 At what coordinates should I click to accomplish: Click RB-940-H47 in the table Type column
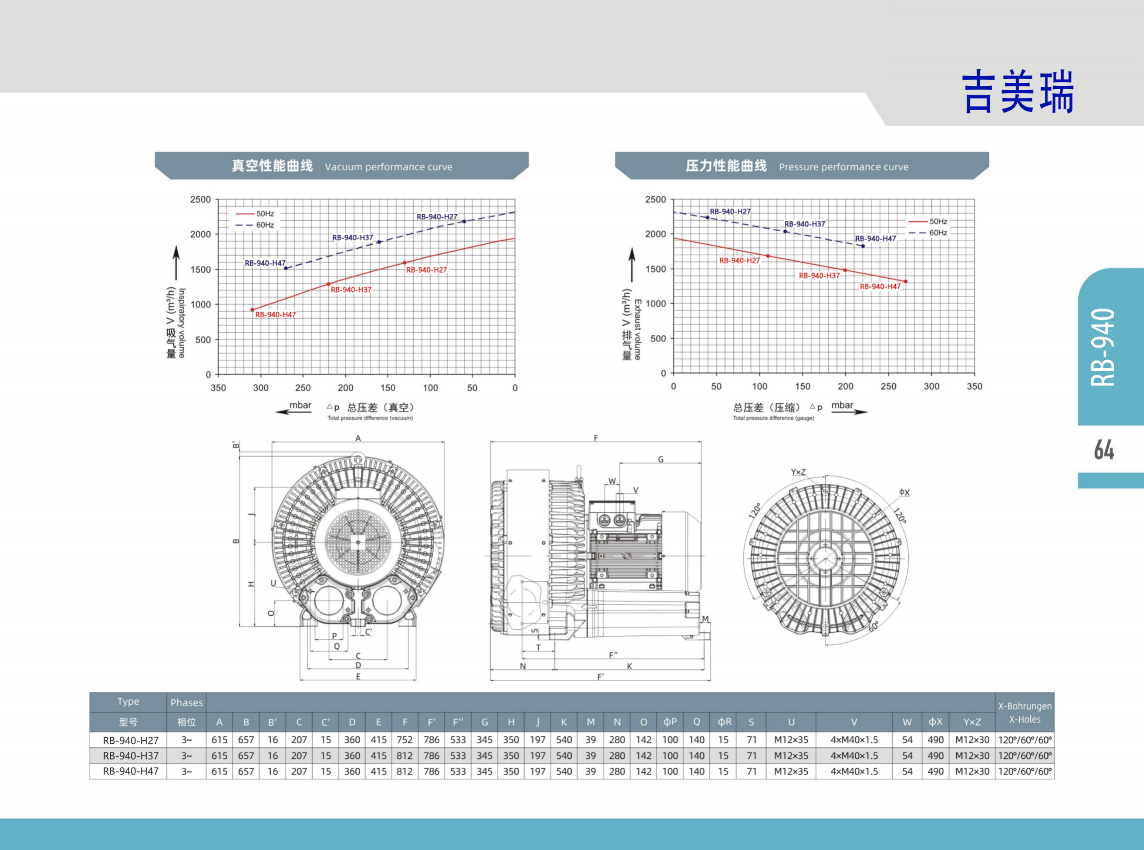point(131,771)
